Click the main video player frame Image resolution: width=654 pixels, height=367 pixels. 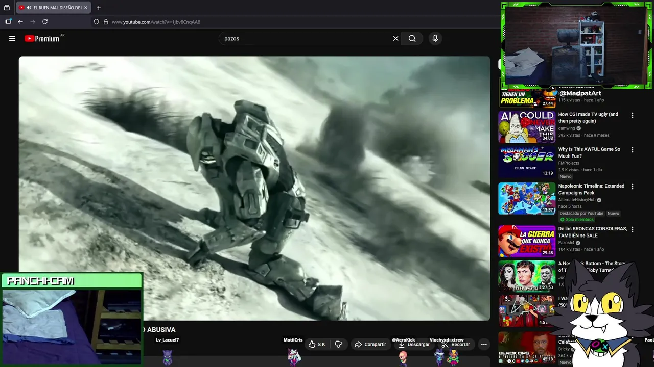point(254,188)
